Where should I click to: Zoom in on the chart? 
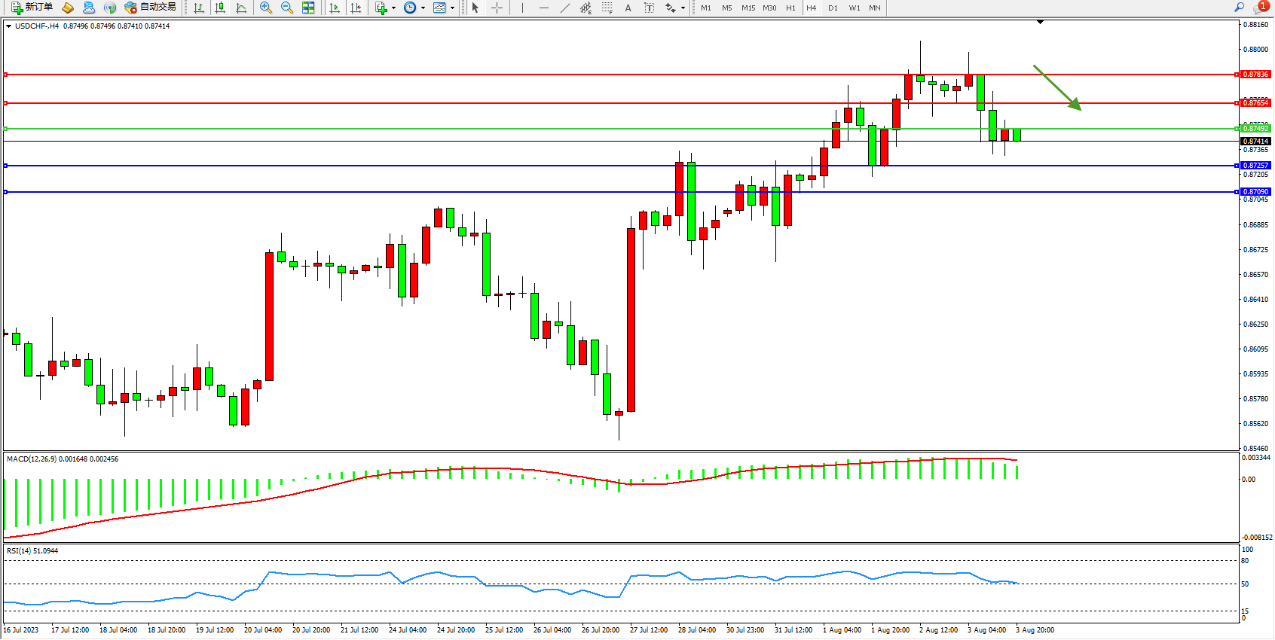266,8
